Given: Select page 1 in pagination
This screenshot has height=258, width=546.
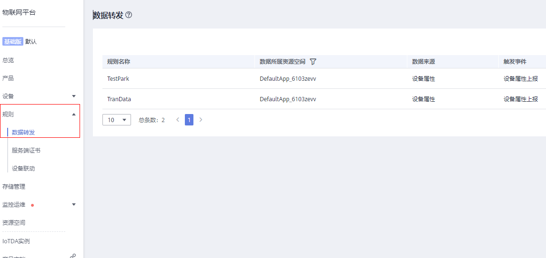Looking at the screenshot, I should click(x=189, y=120).
